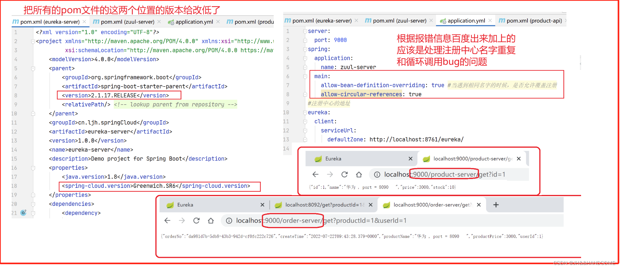
Task: Click site info icon in order-server address bar
Action: [x=229, y=221]
